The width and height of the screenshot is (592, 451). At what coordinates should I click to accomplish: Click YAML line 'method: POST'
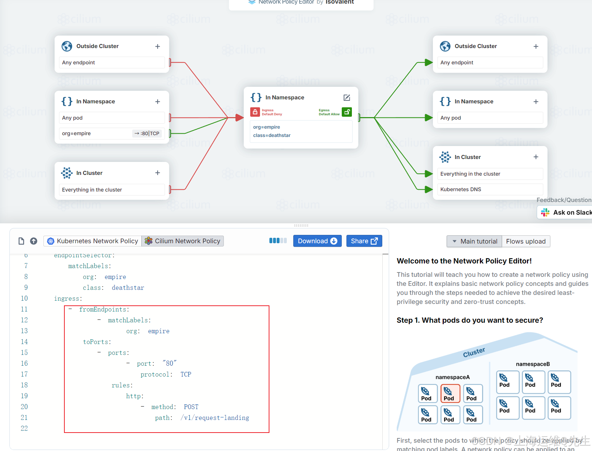(x=175, y=407)
